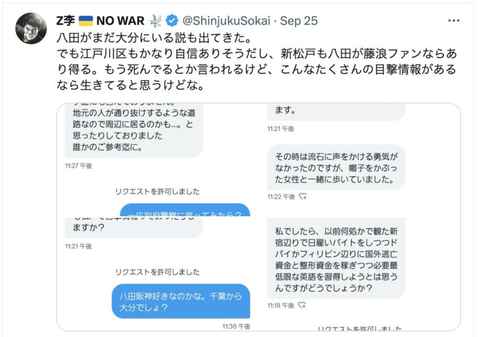Click the 11:36 午後 message timestamp
Screen dimensions: 478x337
(237, 327)
